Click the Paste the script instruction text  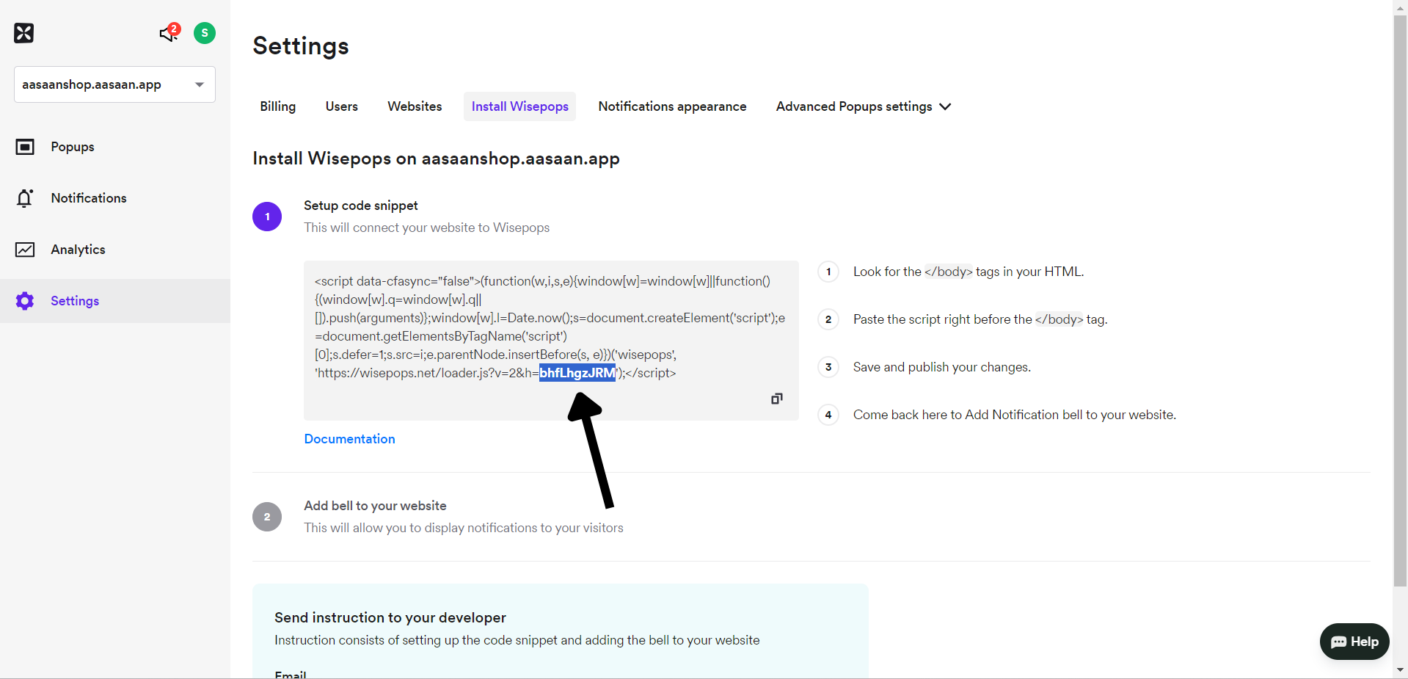click(x=980, y=319)
